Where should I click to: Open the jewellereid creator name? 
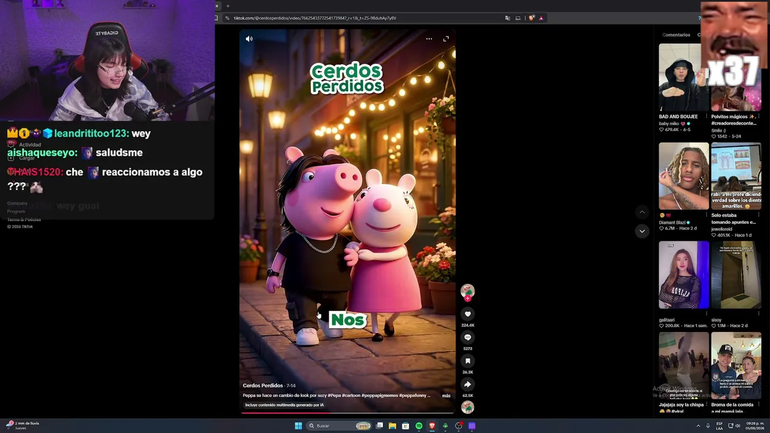722,229
